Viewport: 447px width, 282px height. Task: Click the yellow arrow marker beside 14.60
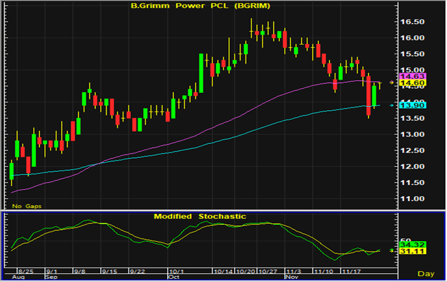pos(391,83)
